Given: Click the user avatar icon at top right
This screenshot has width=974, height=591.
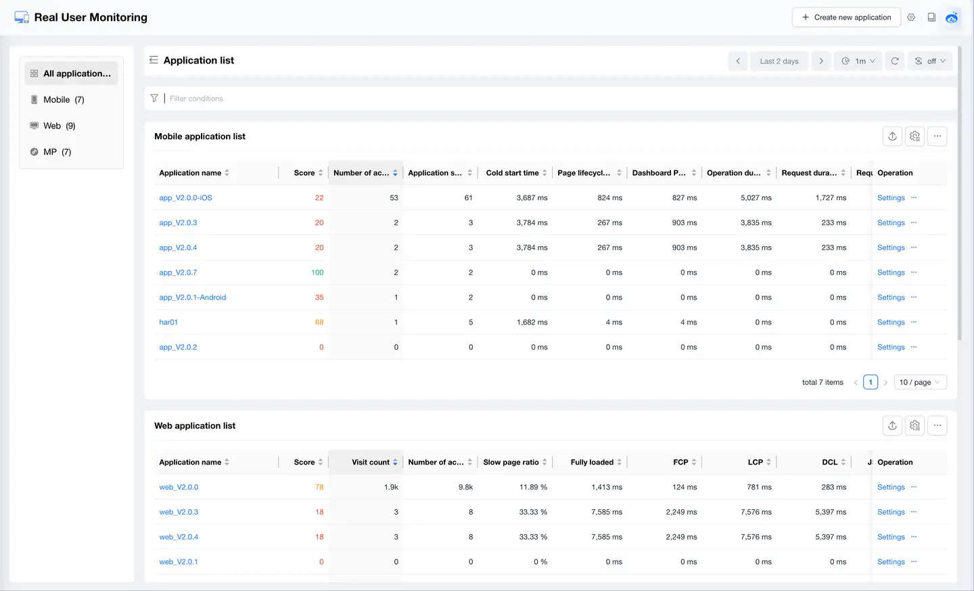Looking at the screenshot, I should [952, 18].
